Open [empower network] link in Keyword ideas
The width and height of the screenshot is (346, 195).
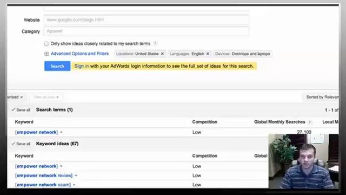36,166
